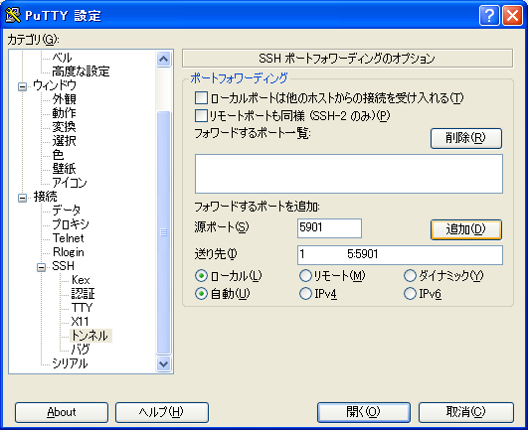Click the 源ポート input field
528x430 pixels.
pyautogui.click(x=329, y=228)
